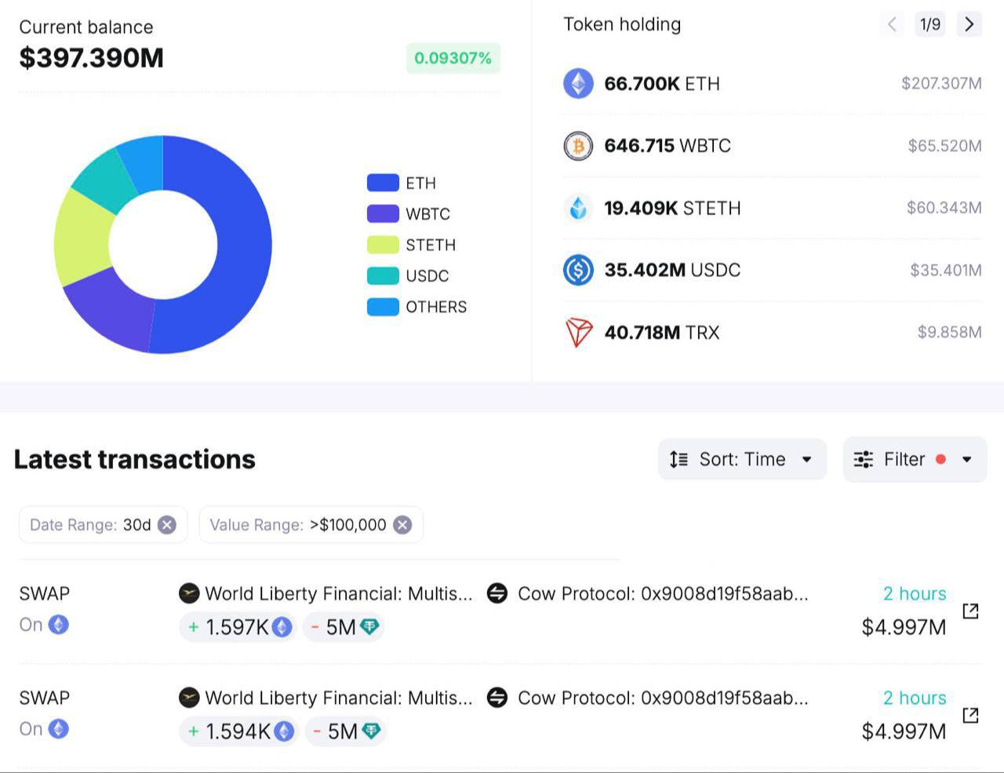Click Cow Protocol icon in second swap

497,698
